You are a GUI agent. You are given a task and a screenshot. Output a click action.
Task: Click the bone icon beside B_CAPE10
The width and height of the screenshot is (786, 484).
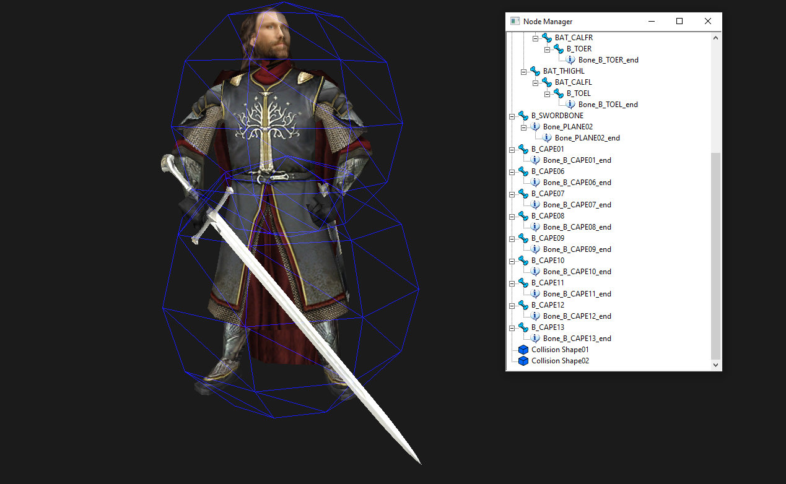pyautogui.click(x=523, y=261)
